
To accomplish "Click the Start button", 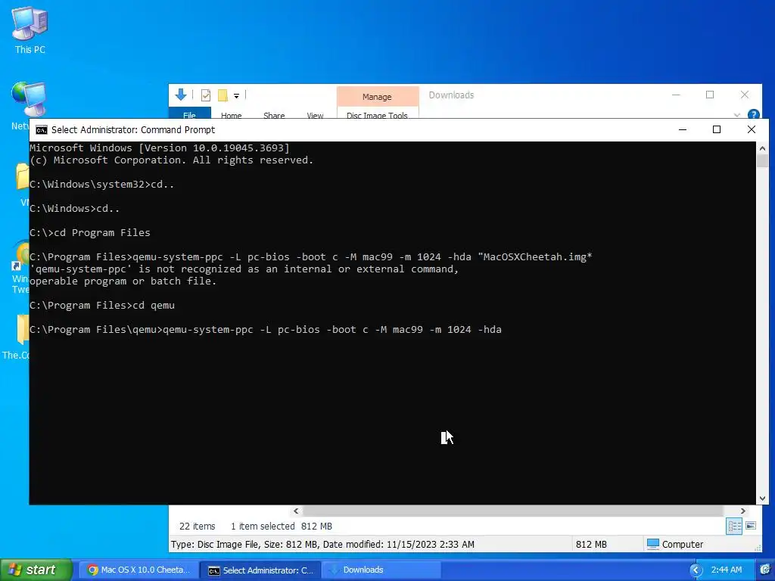I will click(36, 570).
